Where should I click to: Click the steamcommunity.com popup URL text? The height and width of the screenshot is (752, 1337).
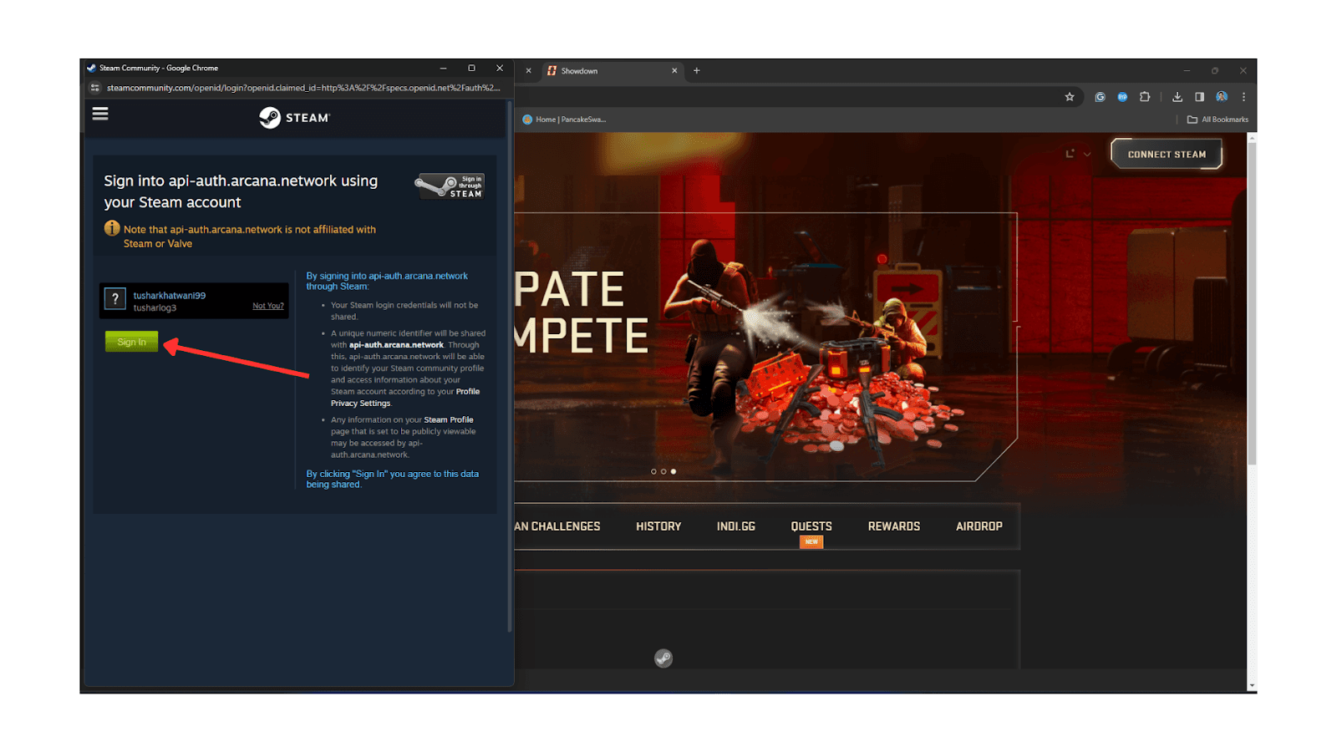303,88
